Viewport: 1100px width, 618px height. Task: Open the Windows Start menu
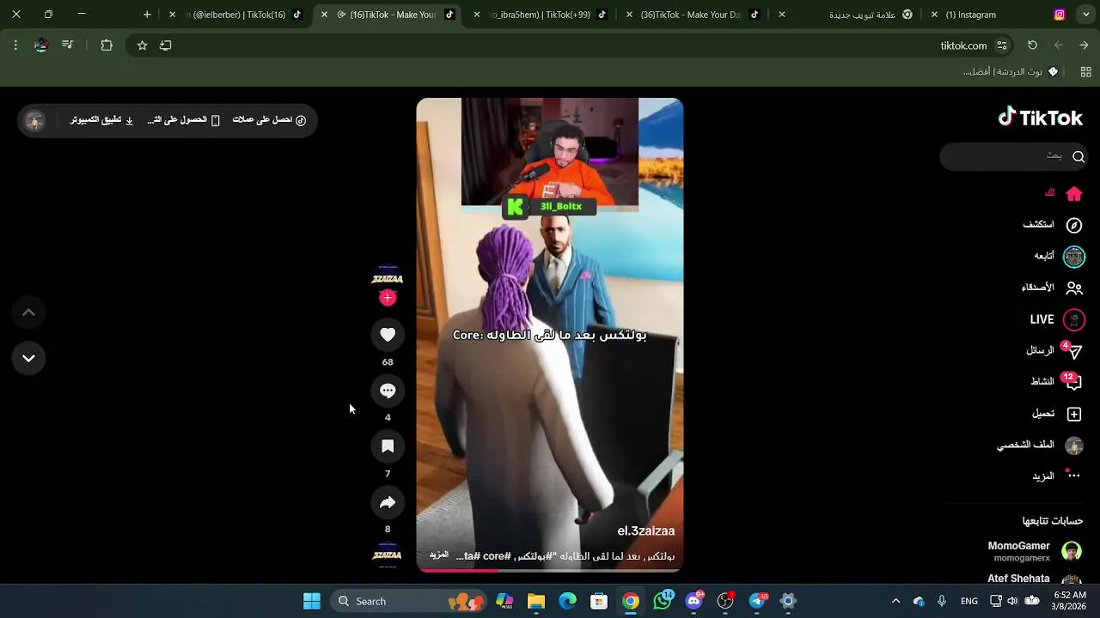coord(312,601)
